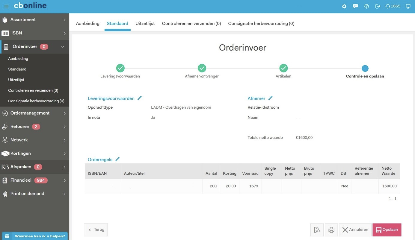
Task: Edit Afnemer with pencil icon
Action: [270, 98]
